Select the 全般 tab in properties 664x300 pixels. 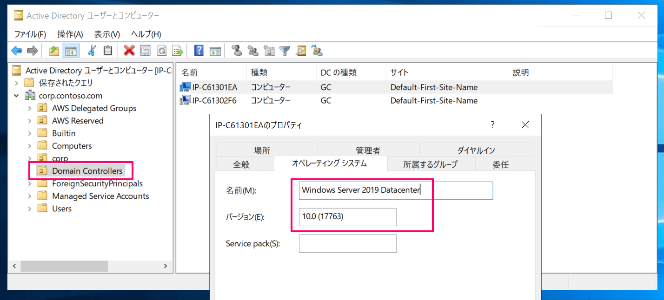[x=241, y=164]
